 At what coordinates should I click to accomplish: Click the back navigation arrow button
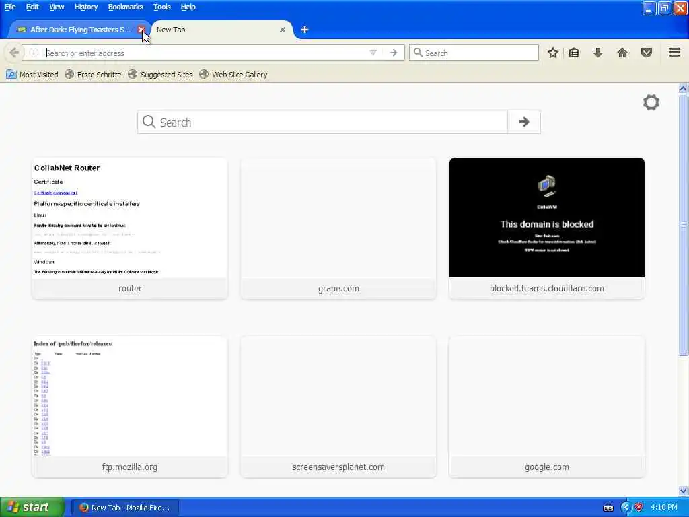point(14,53)
